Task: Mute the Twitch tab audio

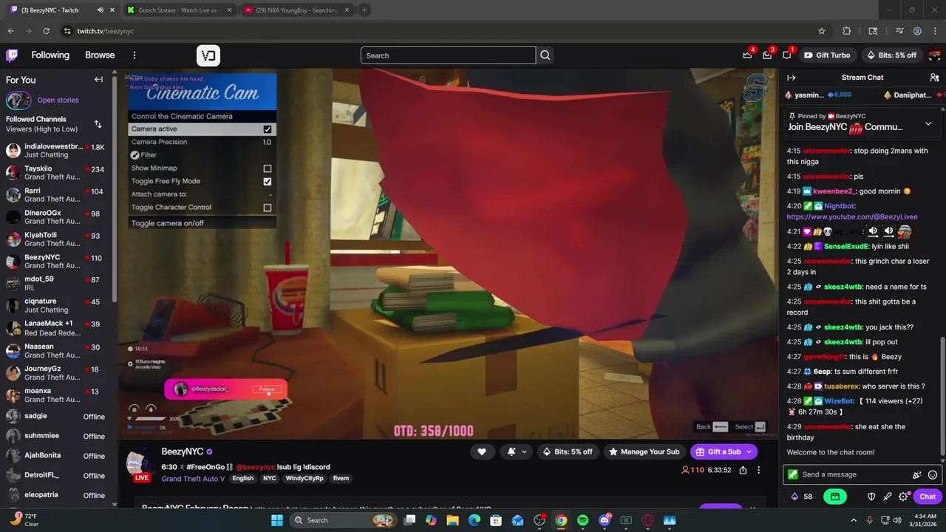Action: (x=100, y=10)
